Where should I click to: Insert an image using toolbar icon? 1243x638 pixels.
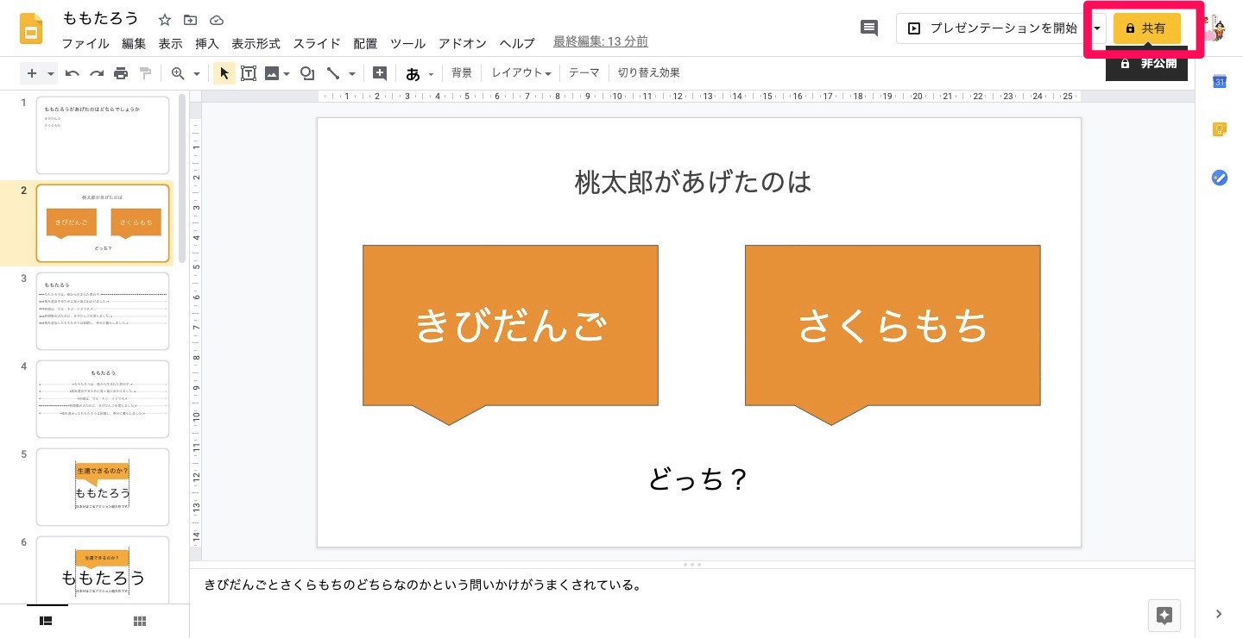[x=272, y=73]
